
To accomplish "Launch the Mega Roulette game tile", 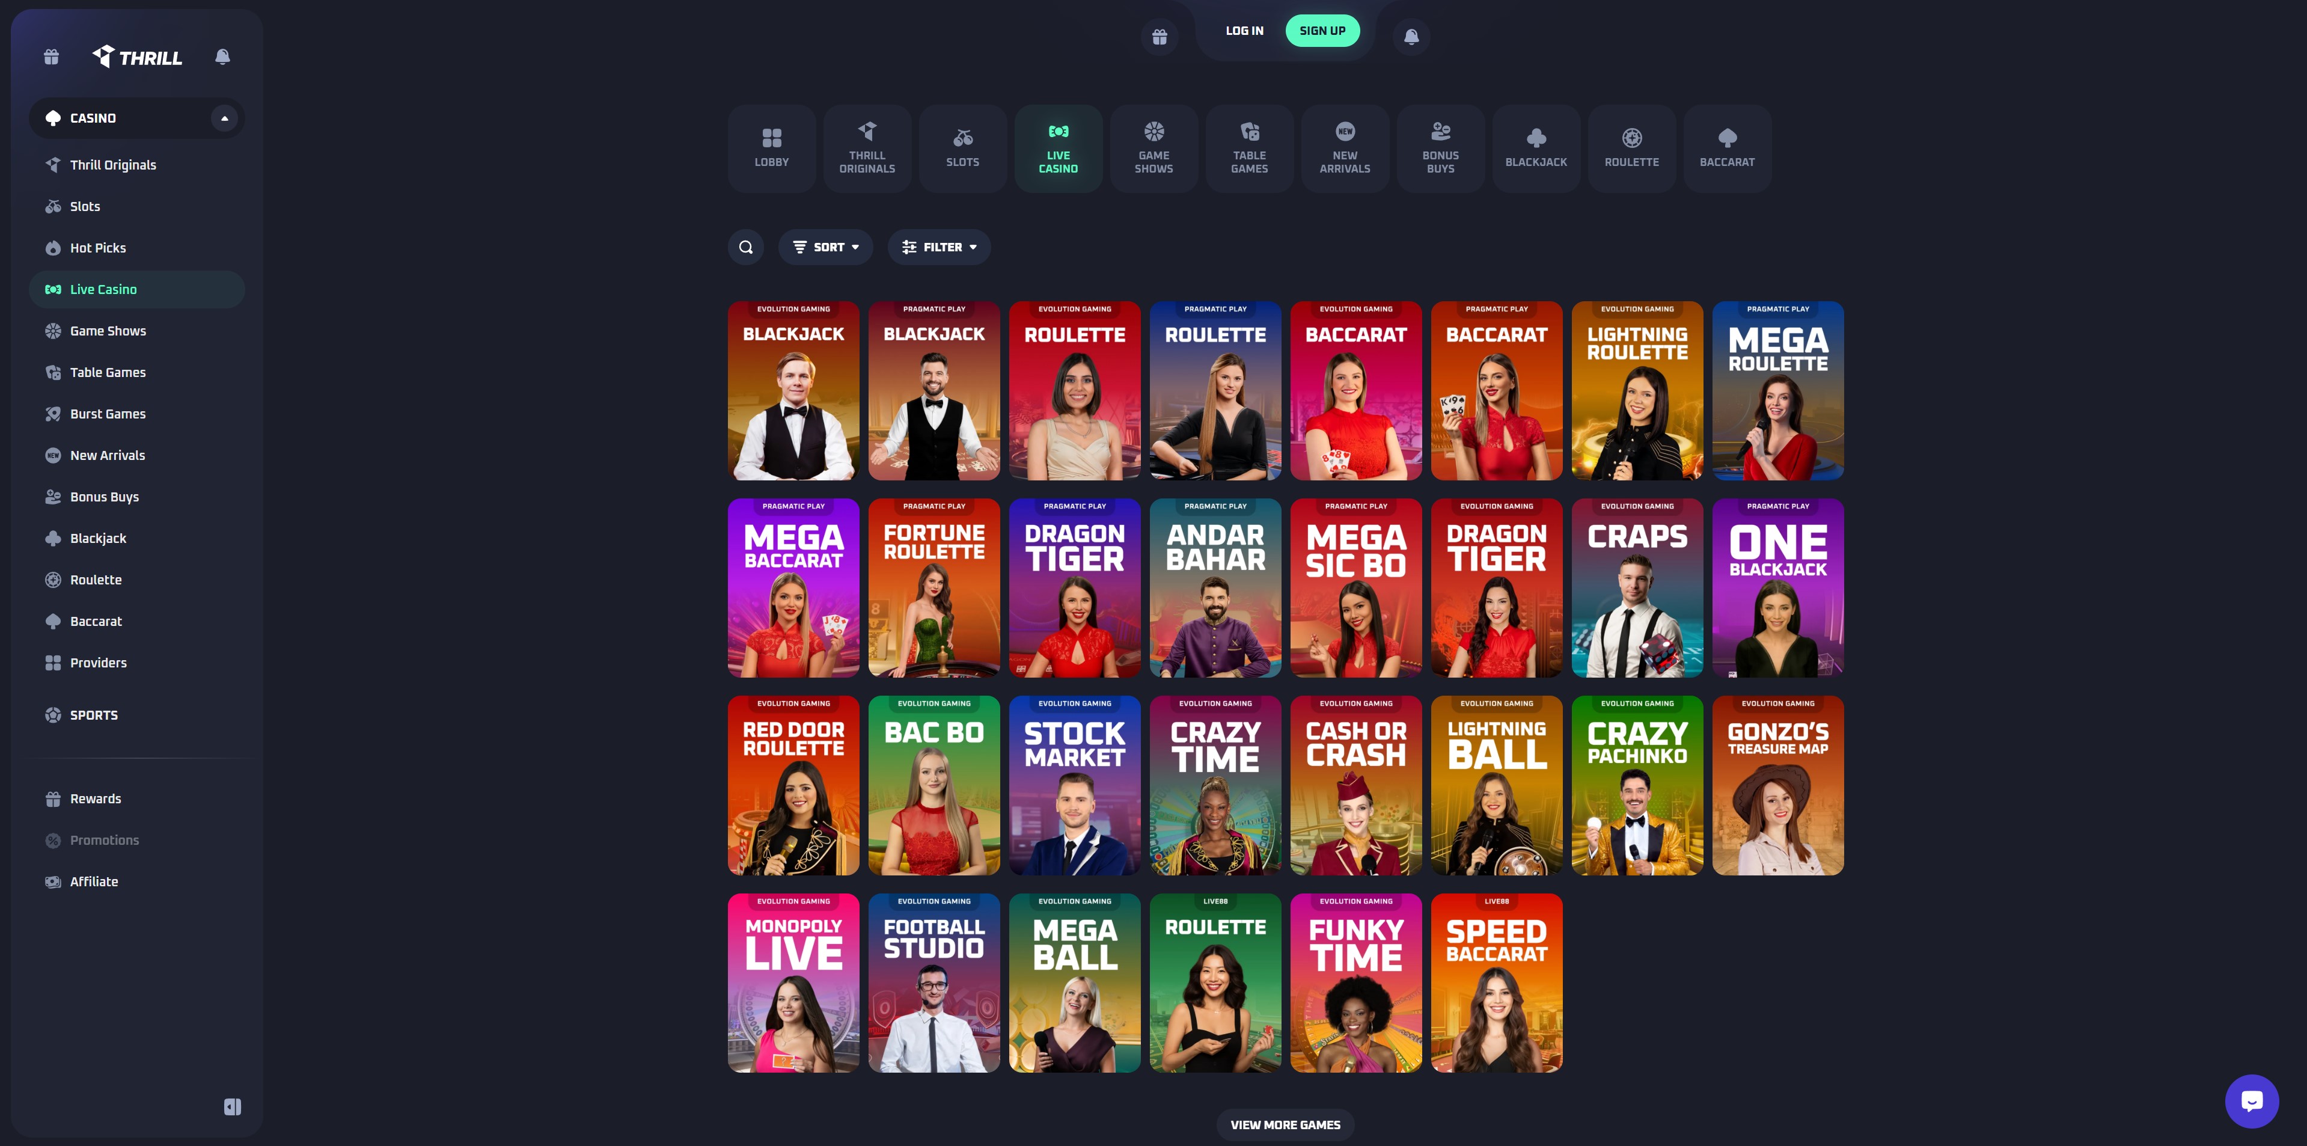I will (1777, 391).
